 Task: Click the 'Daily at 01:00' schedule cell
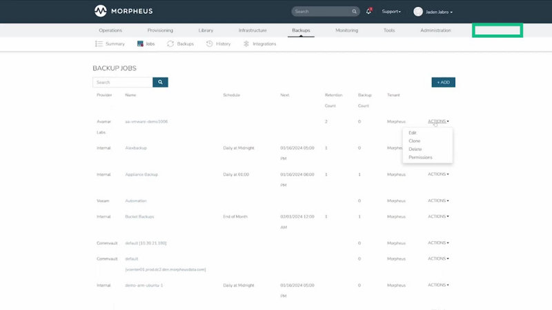coord(236,174)
